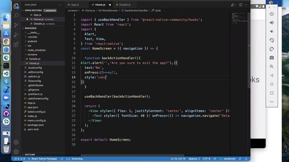This screenshot has width=289, height=162.
Task: Tap the emulator Overview square button
Action: pyautogui.click(x=272, y=93)
